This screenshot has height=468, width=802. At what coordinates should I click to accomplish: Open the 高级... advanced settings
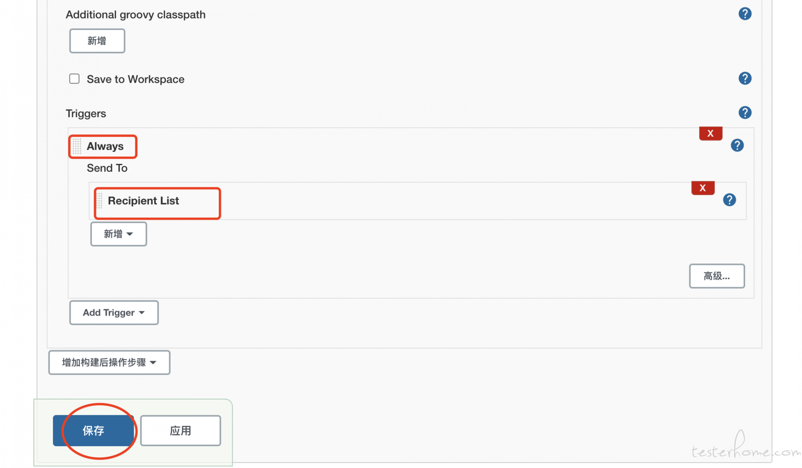pos(717,276)
